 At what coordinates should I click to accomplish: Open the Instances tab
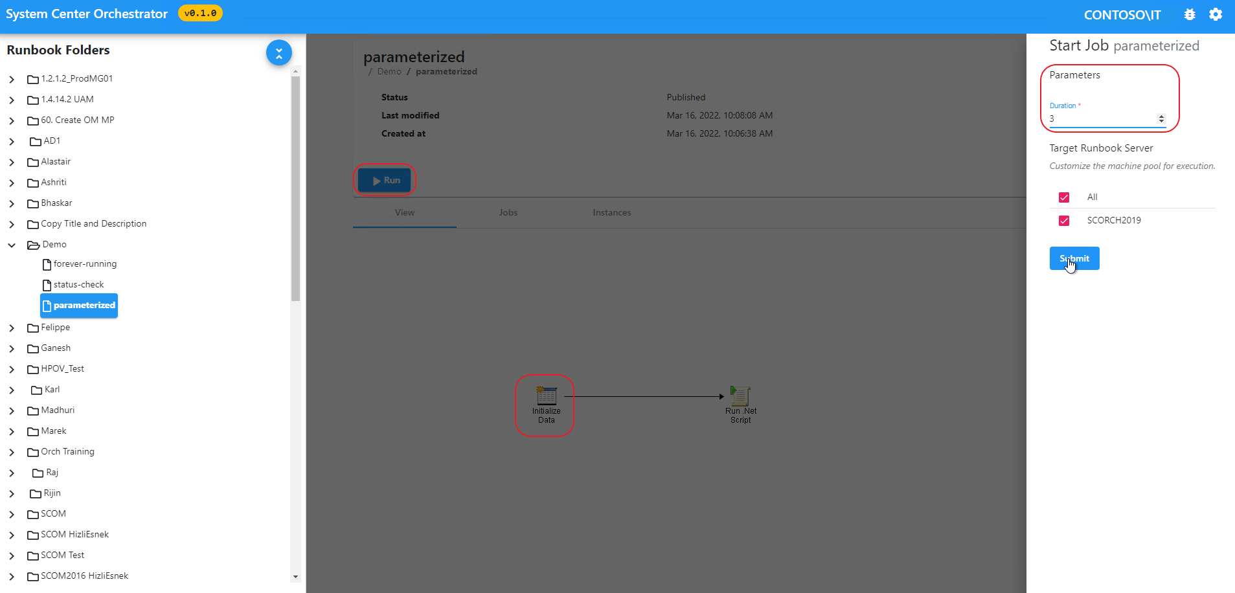611,212
